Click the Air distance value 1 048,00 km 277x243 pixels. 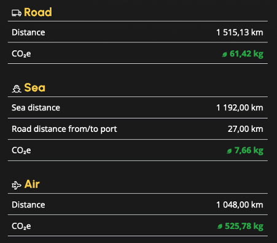tap(240, 205)
